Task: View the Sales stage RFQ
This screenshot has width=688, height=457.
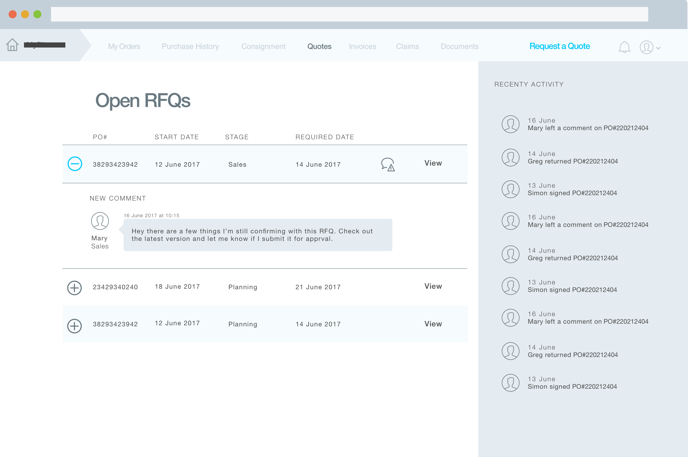Action: coord(433,163)
